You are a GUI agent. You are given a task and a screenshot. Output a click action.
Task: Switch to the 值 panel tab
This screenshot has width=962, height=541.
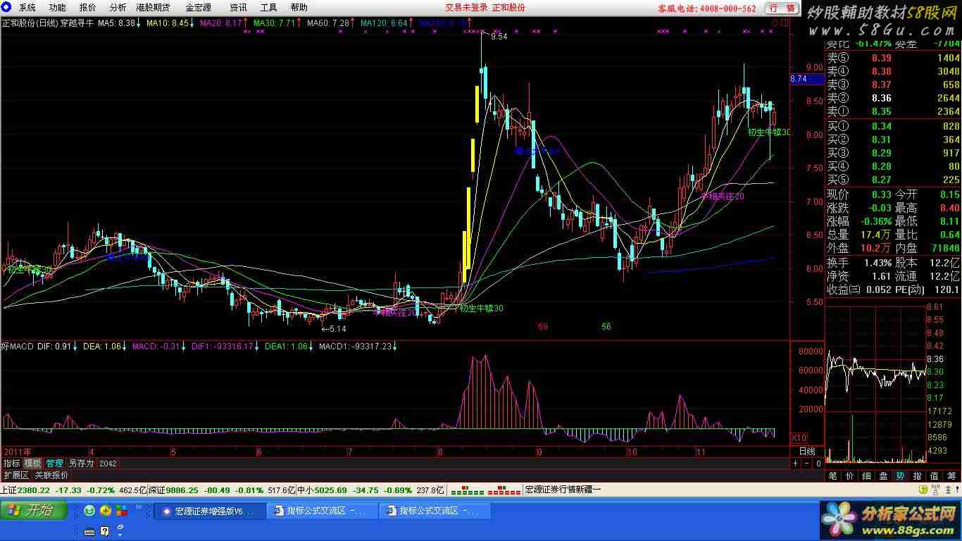934,476
